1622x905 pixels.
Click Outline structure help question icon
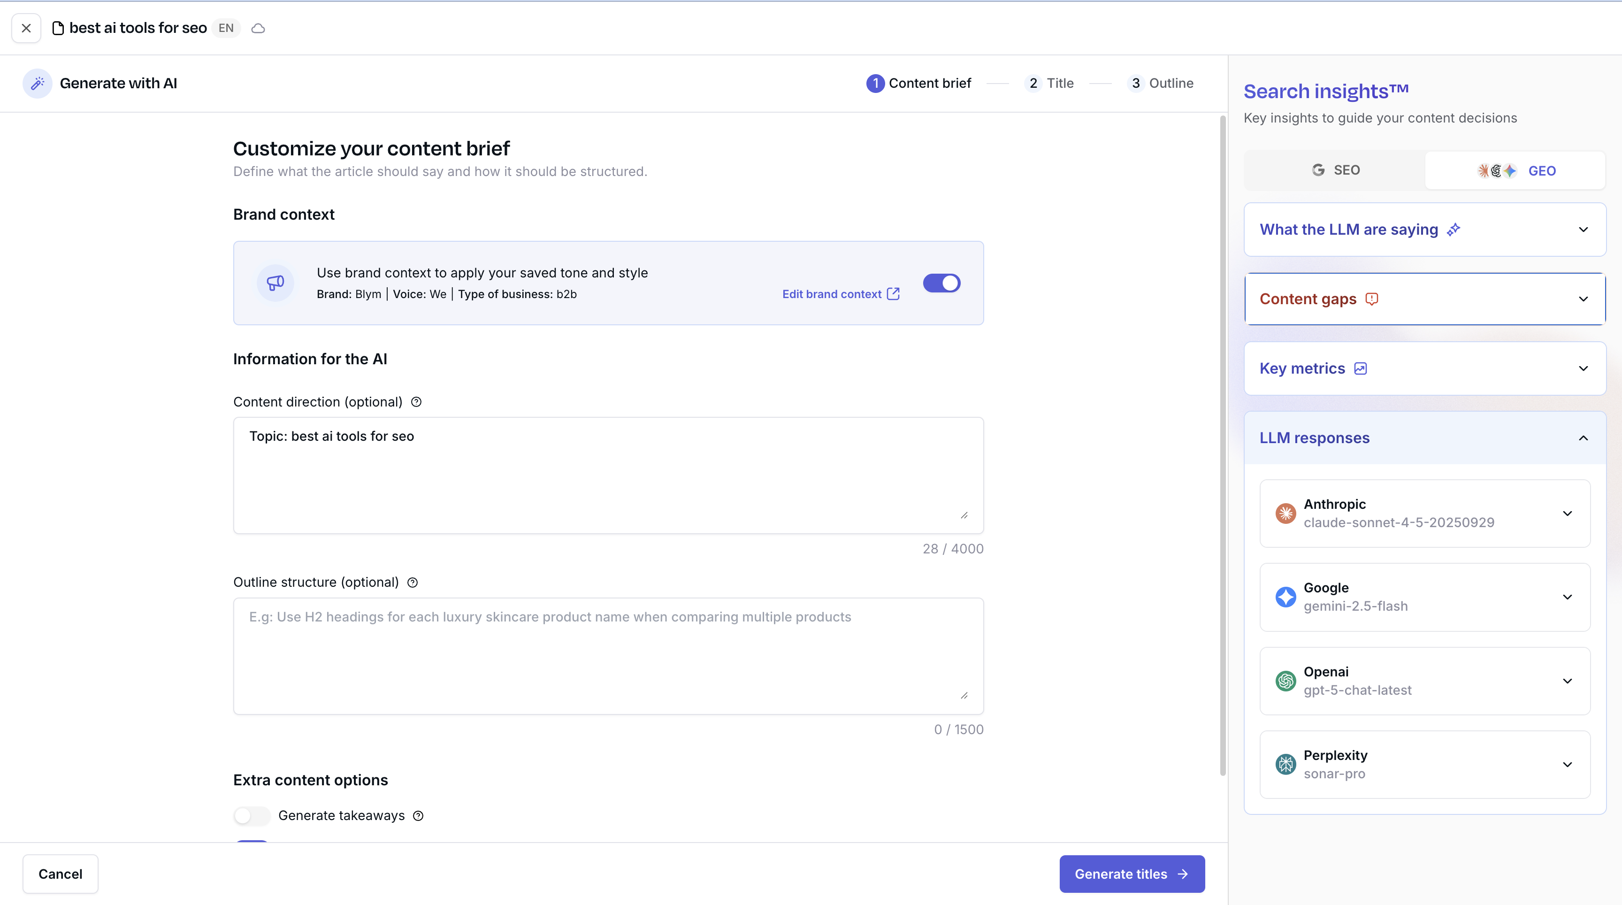pyautogui.click(x=413, y=583)
